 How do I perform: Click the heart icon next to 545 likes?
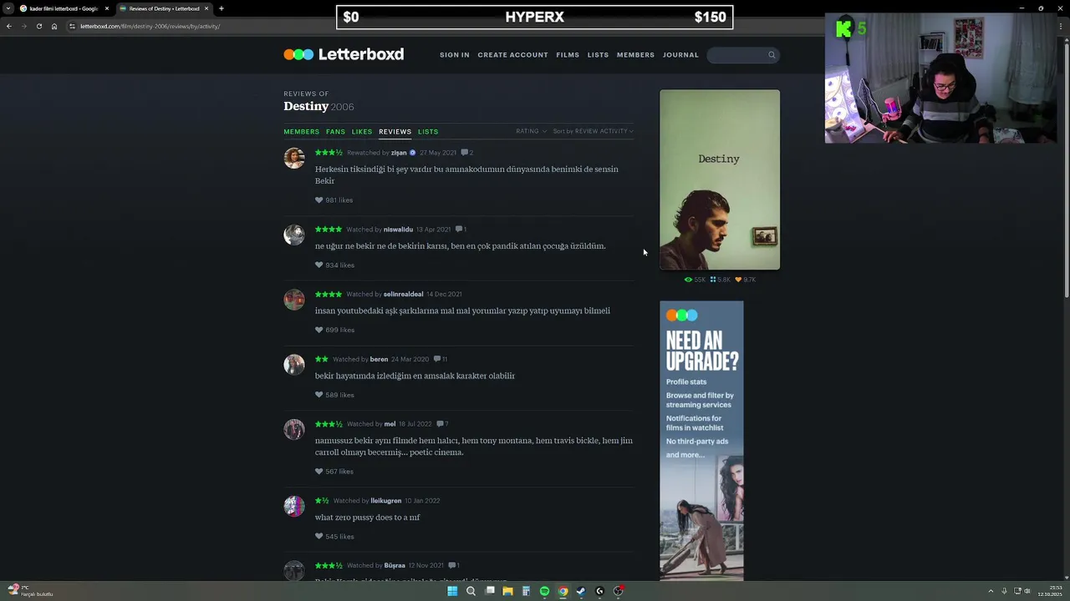[x=318, y=537]
